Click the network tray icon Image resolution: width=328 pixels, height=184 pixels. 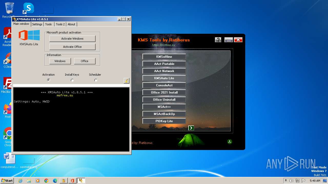coord(298,181)
